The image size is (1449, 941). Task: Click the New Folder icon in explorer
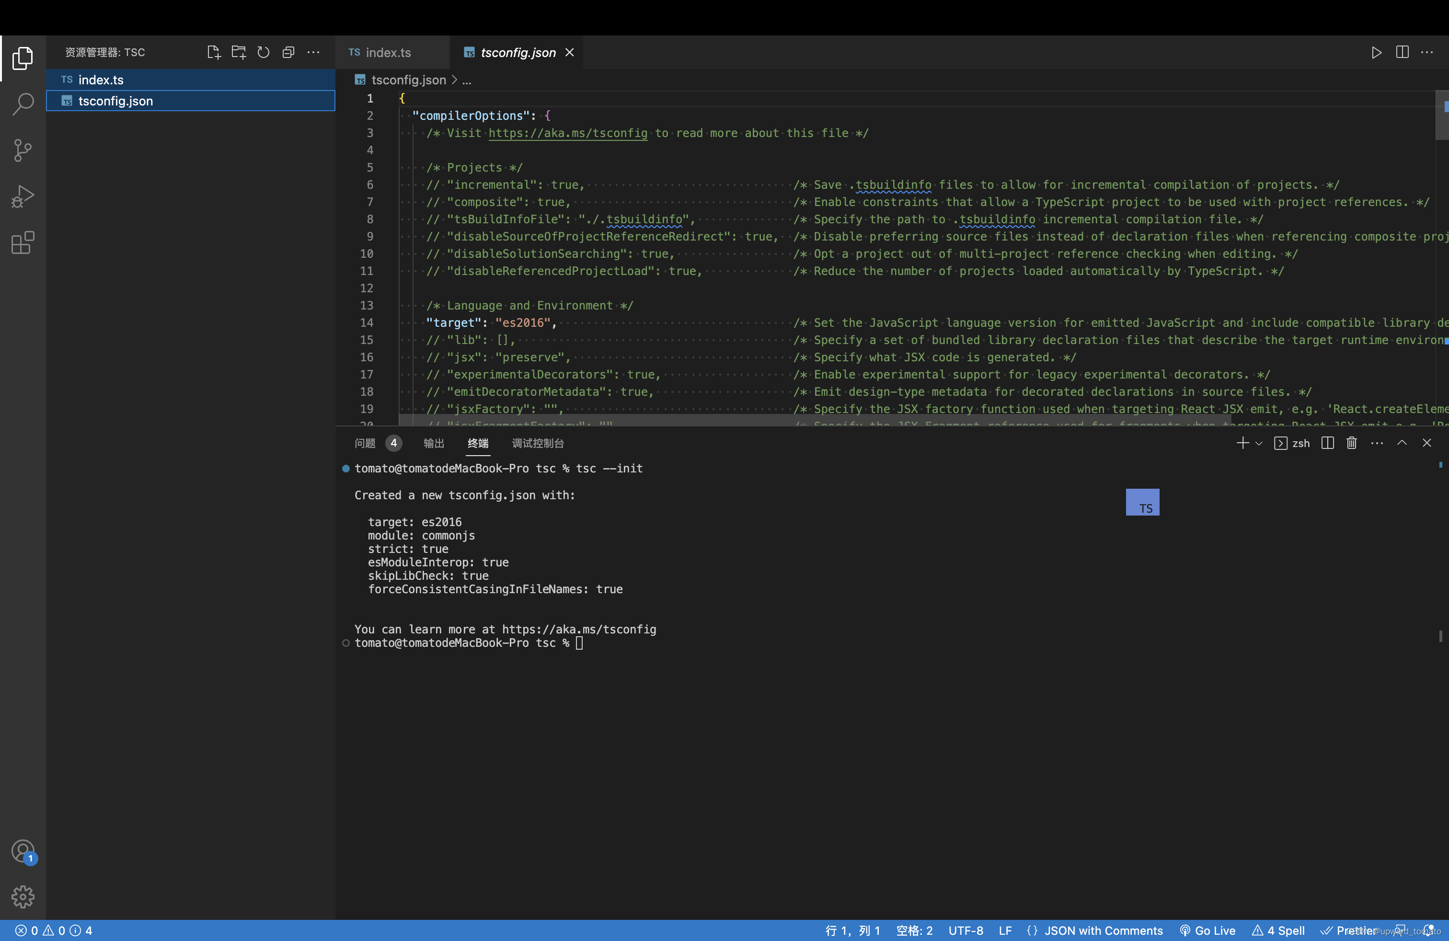point(239,52)
